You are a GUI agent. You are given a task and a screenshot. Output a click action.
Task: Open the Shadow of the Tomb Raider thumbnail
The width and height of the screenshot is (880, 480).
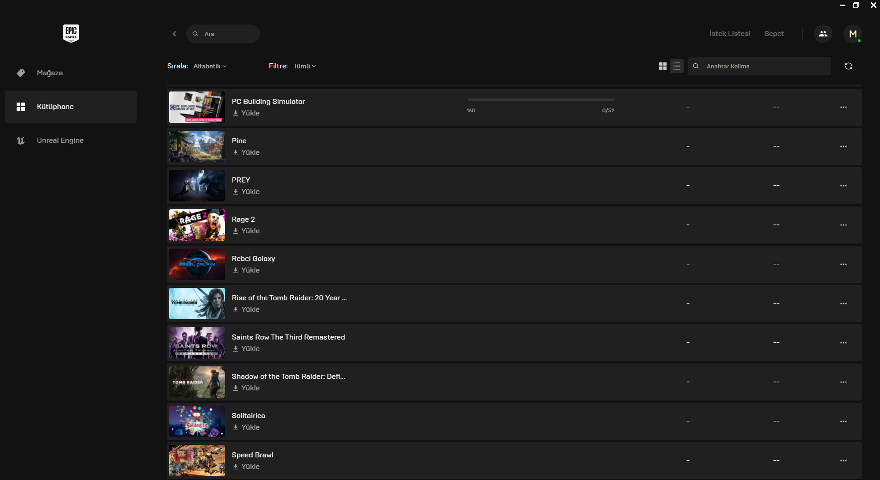197,382
